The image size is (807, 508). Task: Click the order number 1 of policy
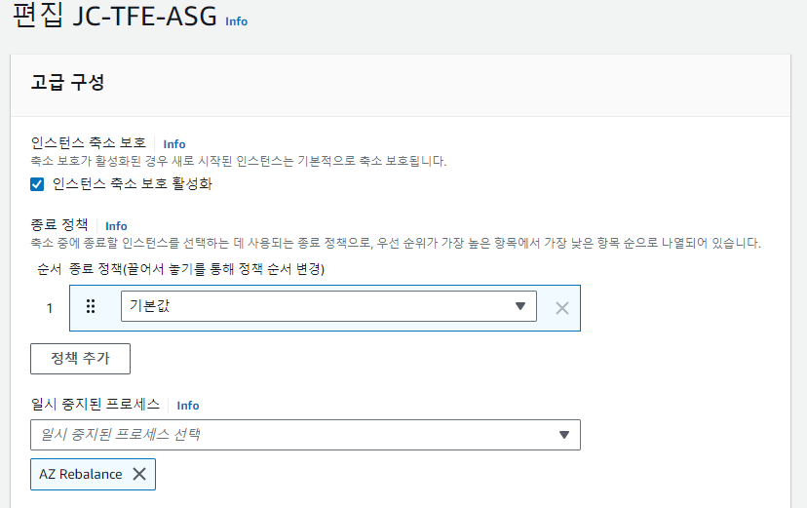50,308
